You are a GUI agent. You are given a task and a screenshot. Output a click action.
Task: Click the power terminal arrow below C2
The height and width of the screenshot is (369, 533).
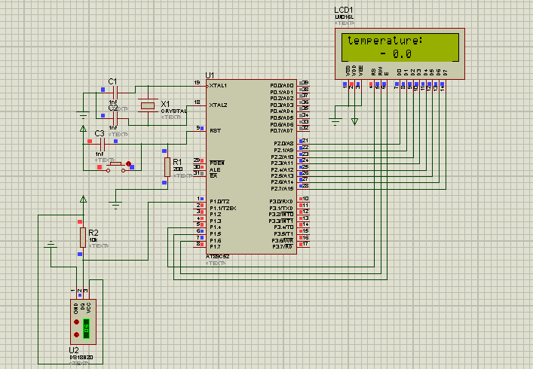click(x=83, y=129)
